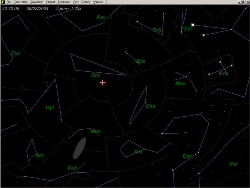The height and width of the screenshot is (188, 250).
Task: Open the File menu
Action: [x=8, y=2]
